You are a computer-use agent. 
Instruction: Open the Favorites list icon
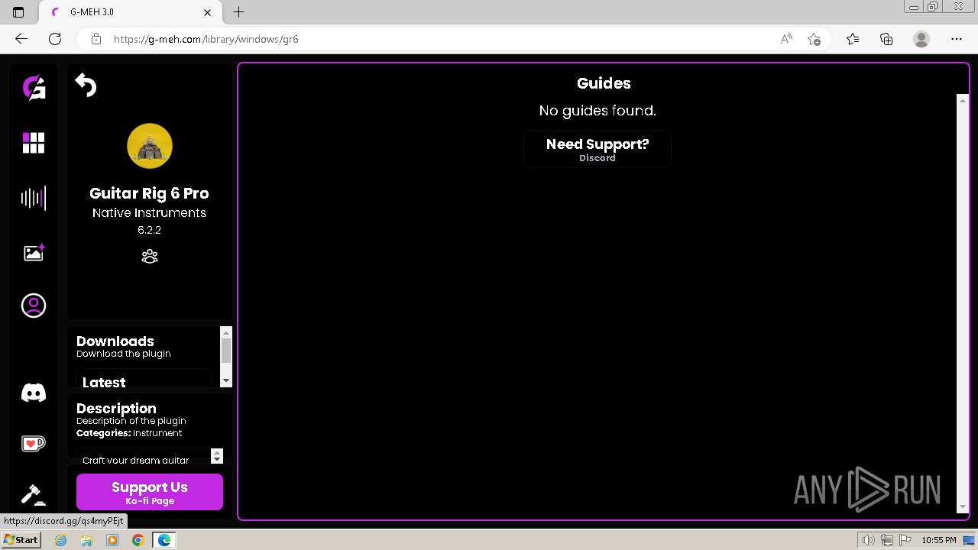(853, 39)
